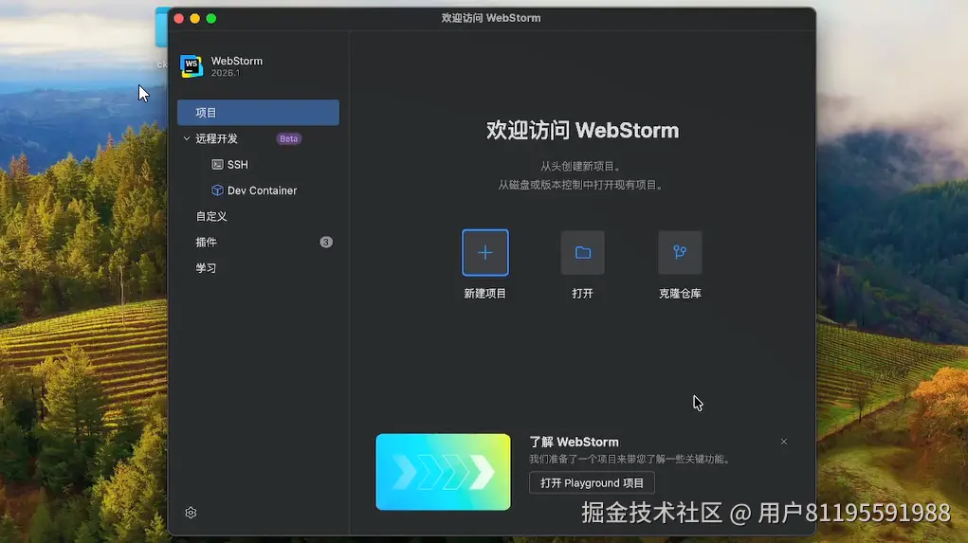Open settings gear at sidebar bottom
Screen dimensions: 968x543
[x=191, y=513]
